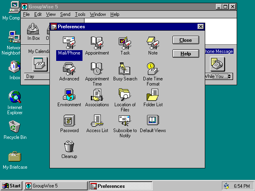
Task: Click the Start button
Action: (12, 186)
